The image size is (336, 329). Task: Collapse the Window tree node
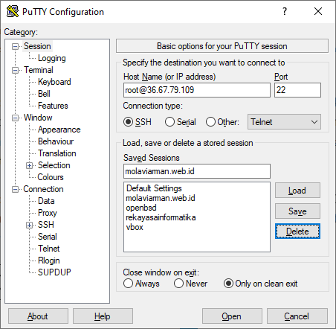[x=15, y=118]
